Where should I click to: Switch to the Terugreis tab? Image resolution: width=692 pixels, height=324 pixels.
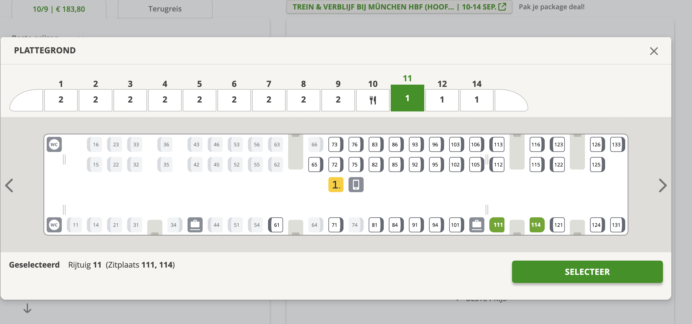tap(165, 9)
